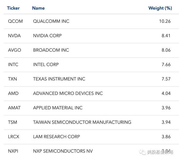179x160 pixels.
Task: Sort by the Ticker column header
Action: coord(13,8)
